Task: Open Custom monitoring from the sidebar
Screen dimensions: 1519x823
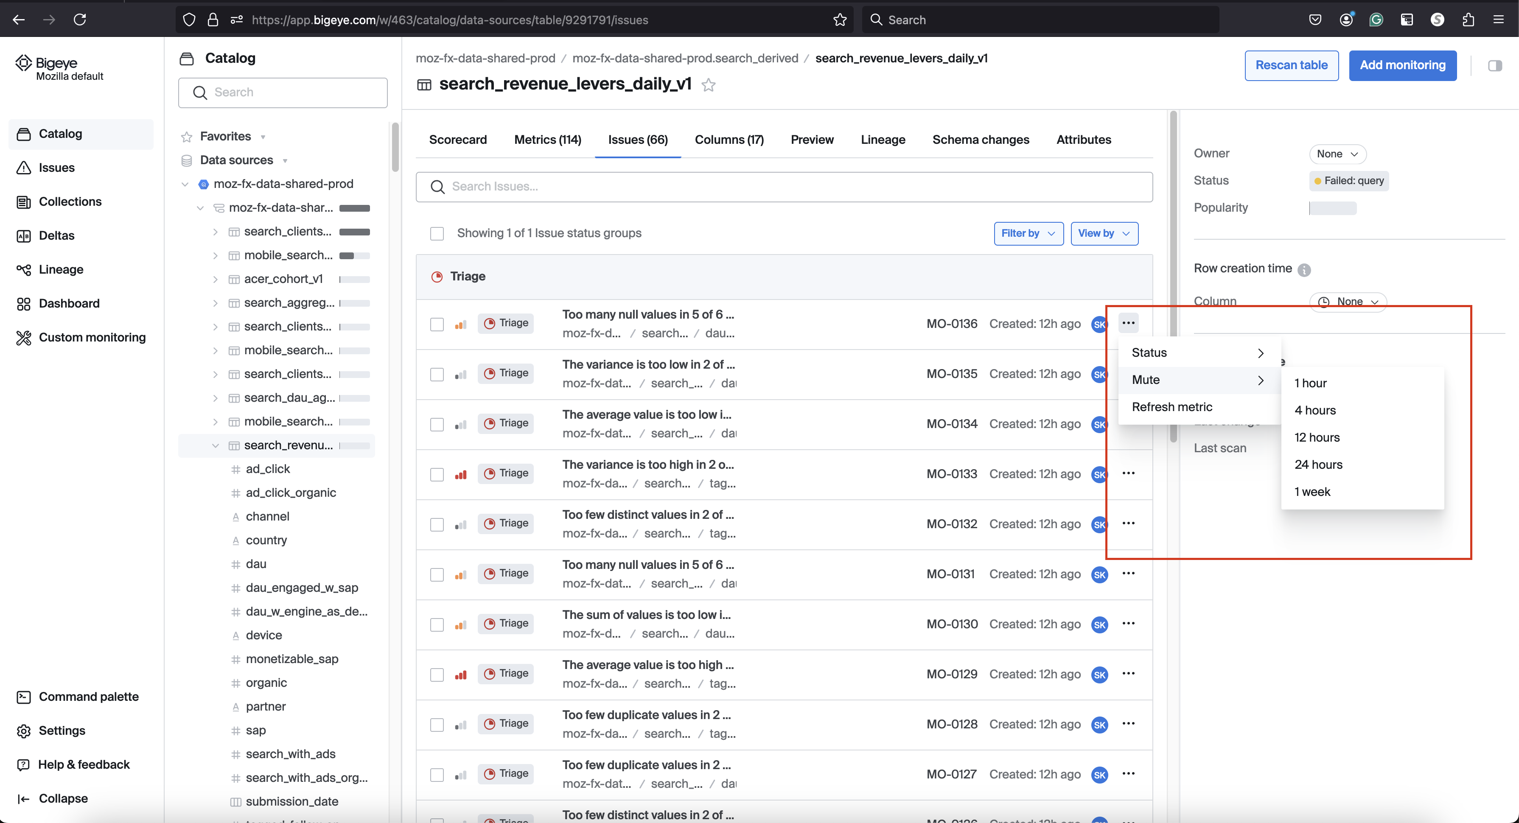Action: tap(91, 337)
